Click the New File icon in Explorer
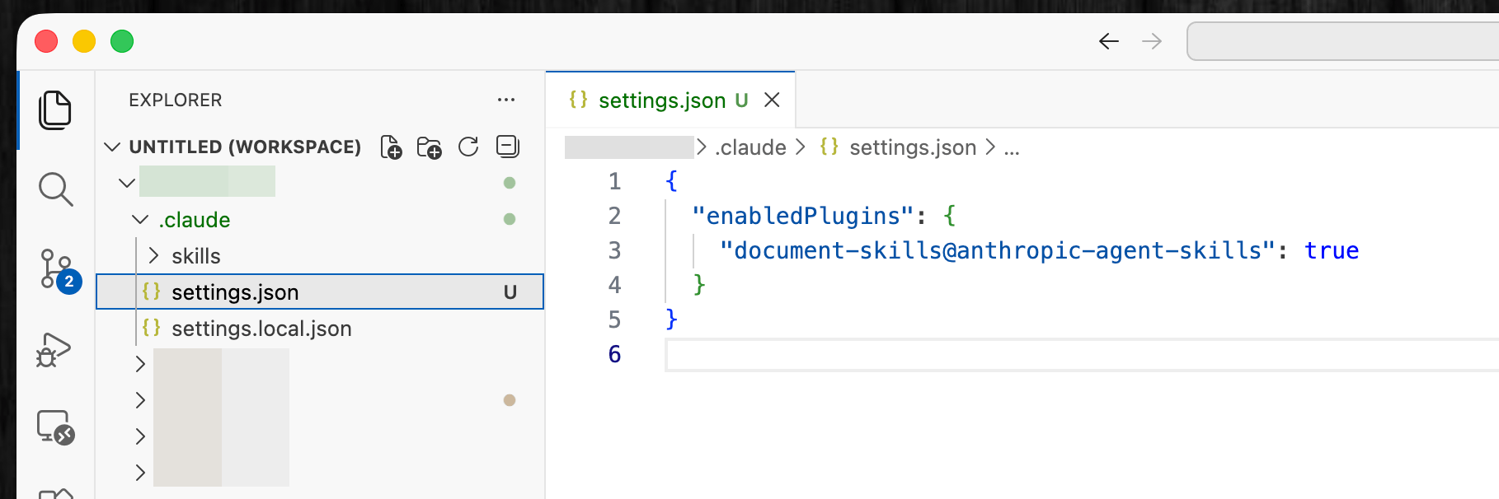 click(391, 147)
